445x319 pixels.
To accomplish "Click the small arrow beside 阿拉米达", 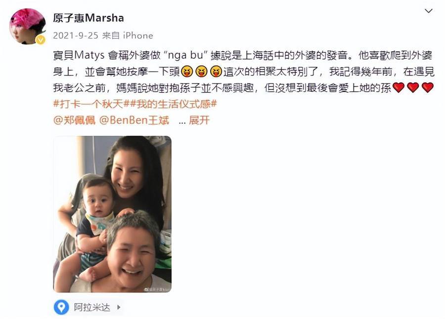I will click(119, 307).
